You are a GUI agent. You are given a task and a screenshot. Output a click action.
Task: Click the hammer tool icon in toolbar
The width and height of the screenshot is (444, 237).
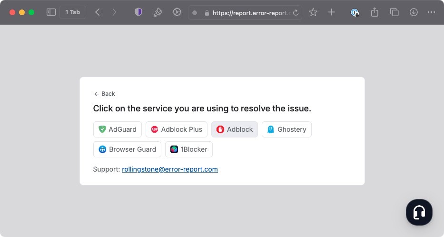click(x=158, y=12)
